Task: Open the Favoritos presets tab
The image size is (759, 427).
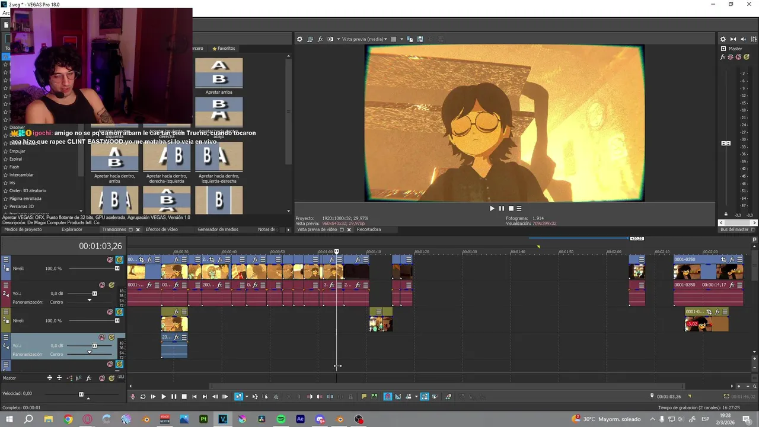Action: pyautogui.click(x=224, y=48)
